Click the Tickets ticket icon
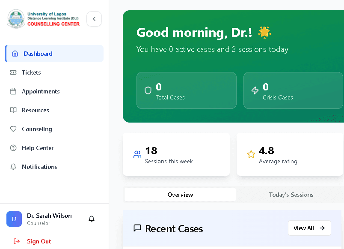This screenshot has width=344, height=249. (13, 72)
